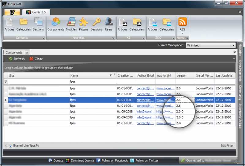Image resolution: width=245 pixels, height=166 pixels.
Task: Click the Facebook icon in the status bar
Action: pos(98,160)
